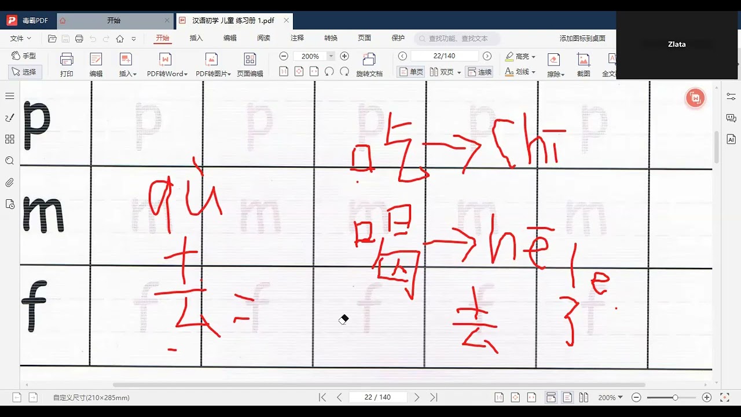Go to previous page using ribbon arrow

[x=403, y=56]
